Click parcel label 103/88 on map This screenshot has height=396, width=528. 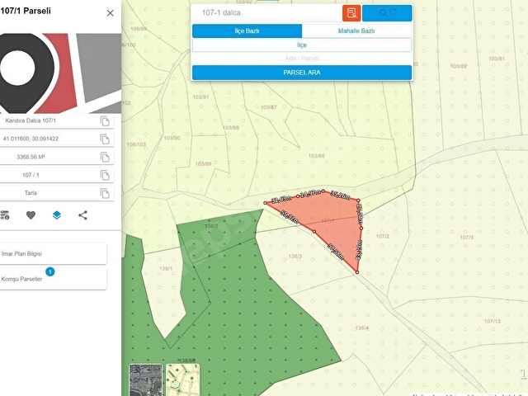(231, 128)
